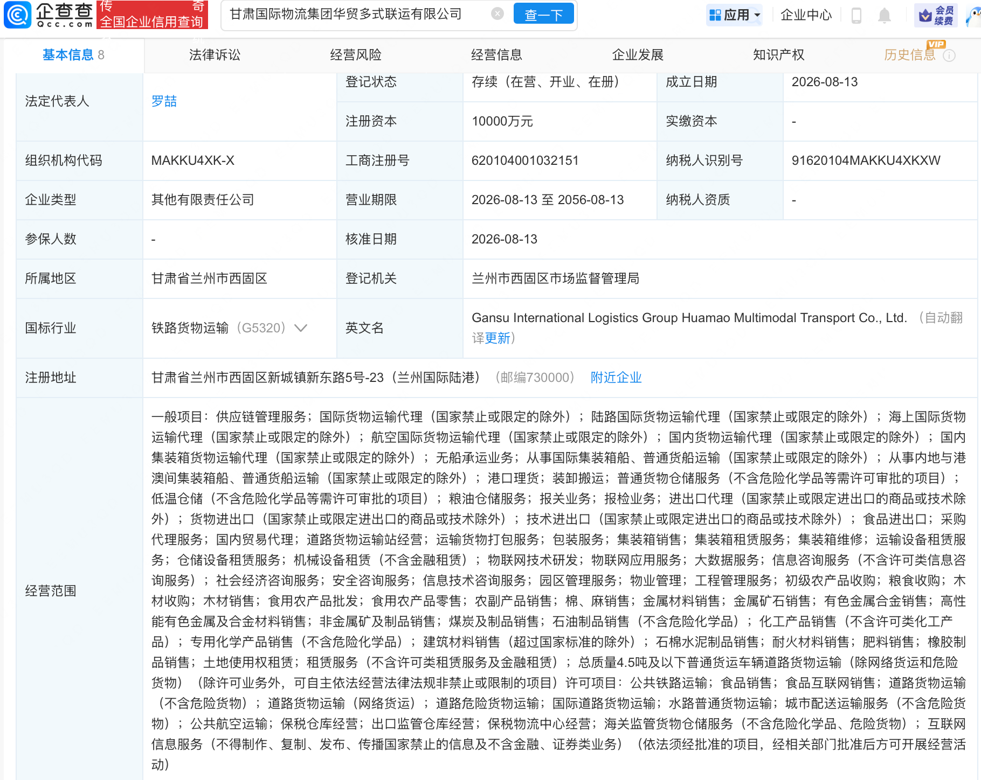This screenshot has height=780, width=981.
Task: Click the VIP member renewal crown icon
Action: click(x=925, y=16)
